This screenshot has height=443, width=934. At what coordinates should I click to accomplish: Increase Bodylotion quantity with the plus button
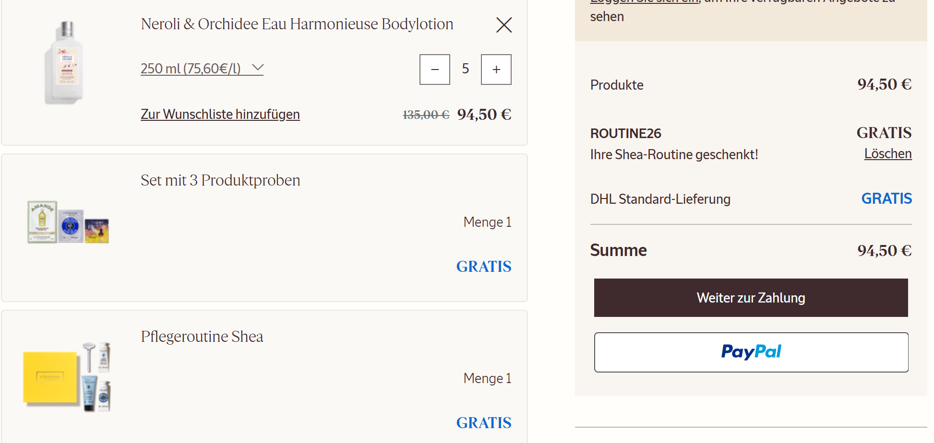496,70
